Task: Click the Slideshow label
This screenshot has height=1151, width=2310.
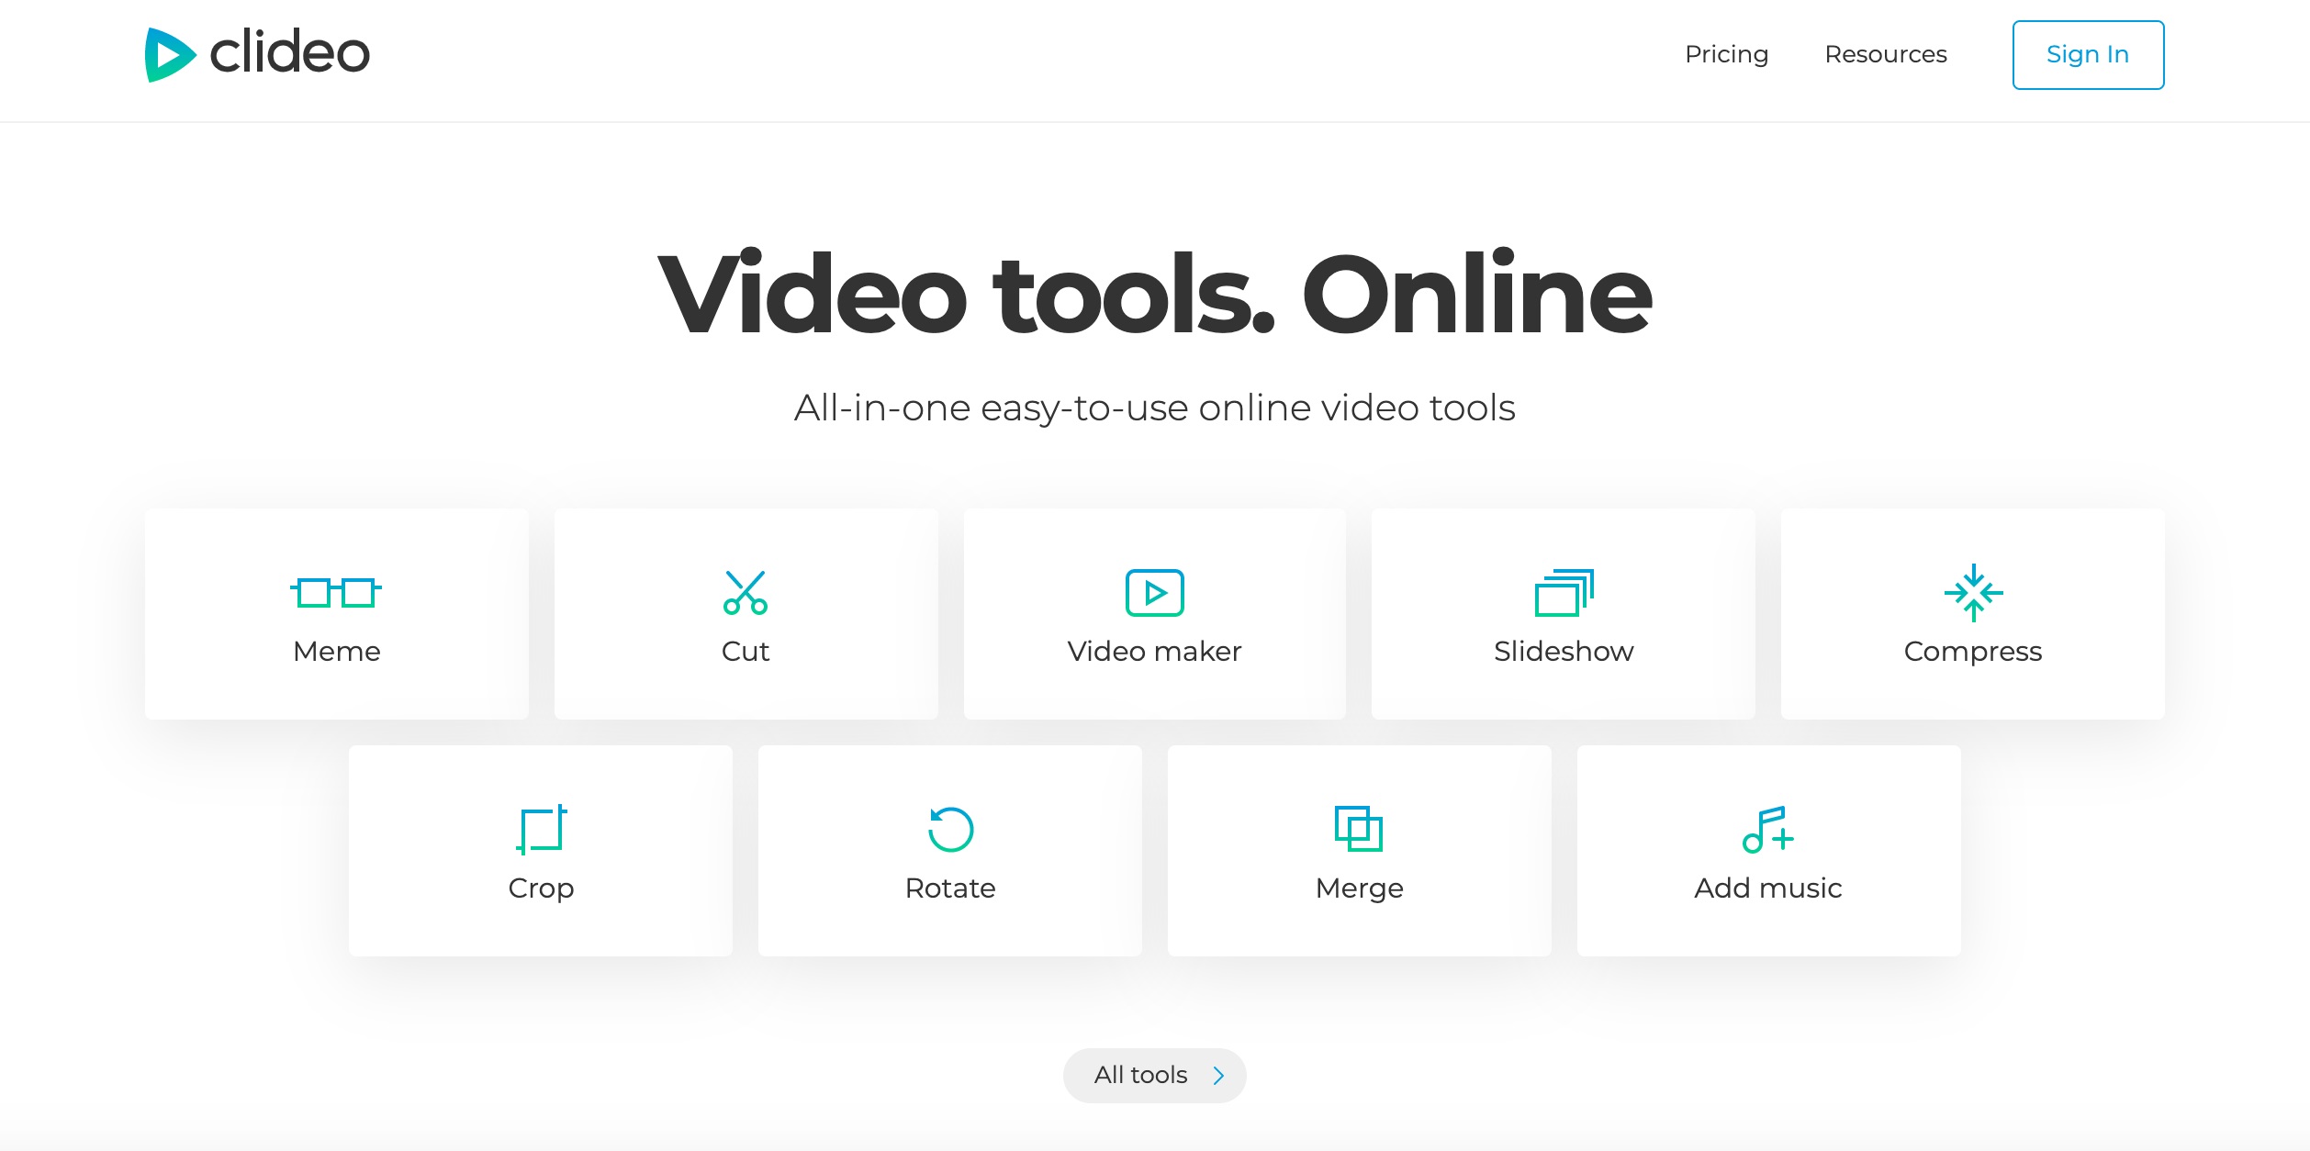Action: click(x=1564, y=651)
